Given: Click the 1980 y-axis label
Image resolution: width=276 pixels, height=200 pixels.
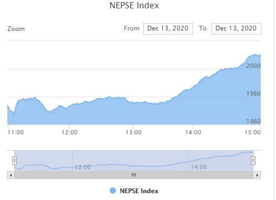Looking at the screenshot, I should click(253, 93).
